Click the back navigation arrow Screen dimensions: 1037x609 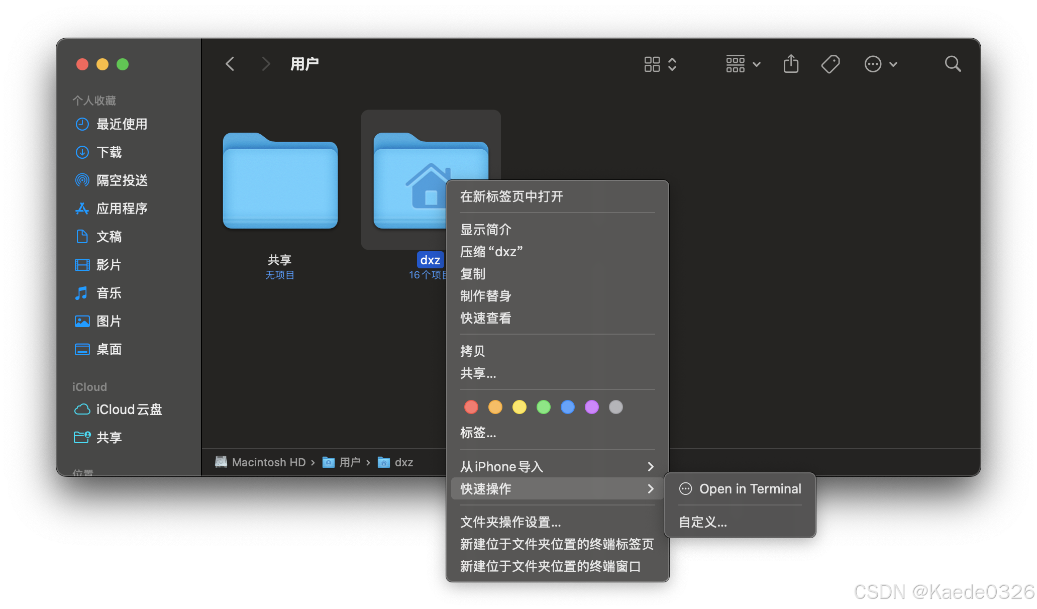230,64
